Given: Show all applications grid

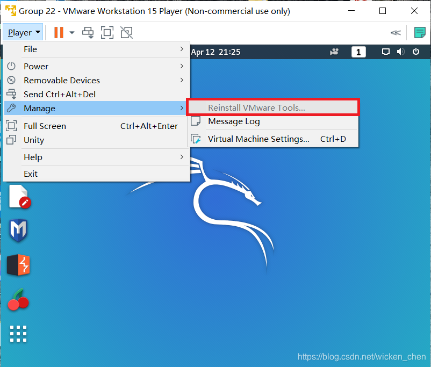Looking at the screenshot, I should (18, 334).
